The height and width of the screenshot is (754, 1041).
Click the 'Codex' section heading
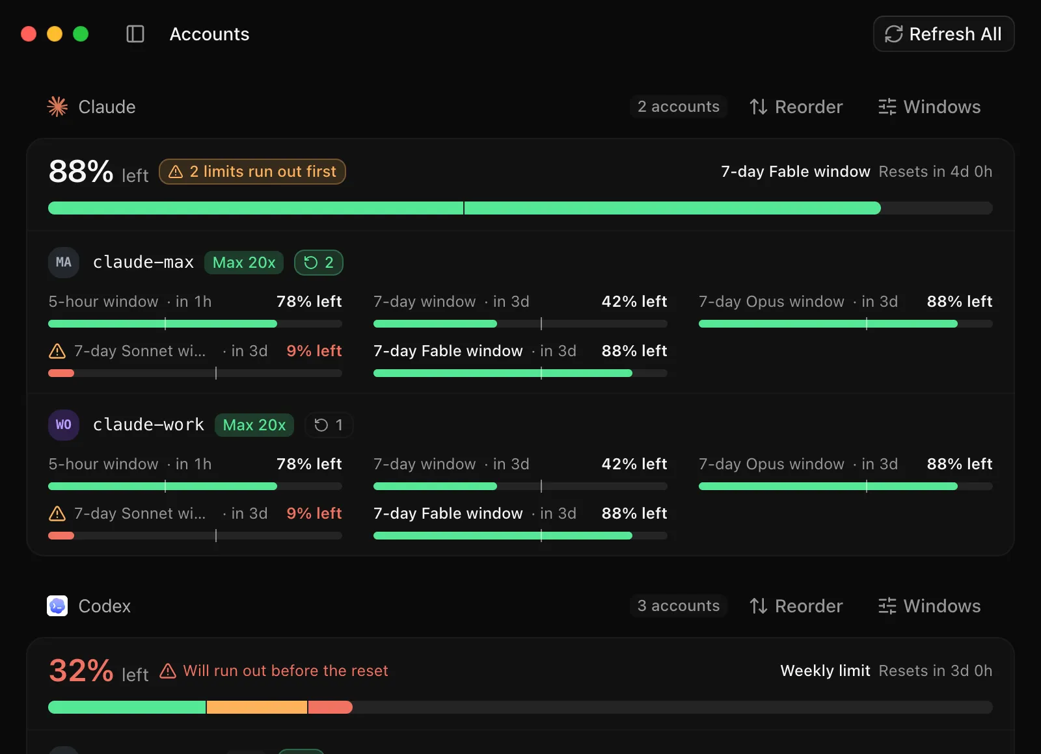pos(105,606)
